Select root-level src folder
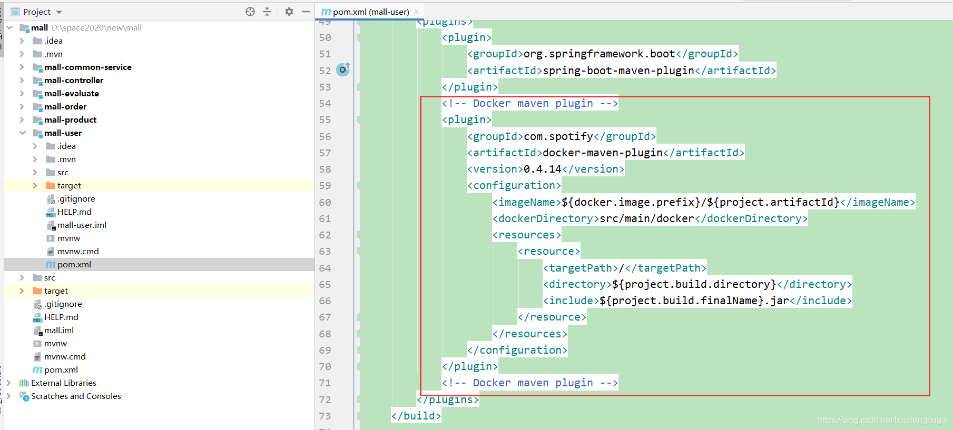This screenshot has height=430, width=953. pos(50,277)
